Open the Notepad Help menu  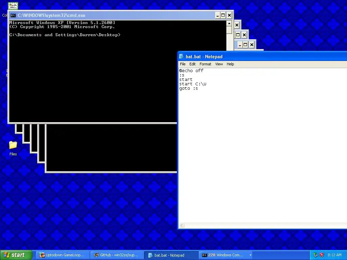(x=230, y=64)
